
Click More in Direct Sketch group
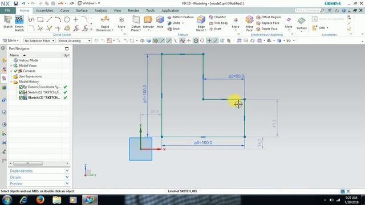[x=121, y=23]
